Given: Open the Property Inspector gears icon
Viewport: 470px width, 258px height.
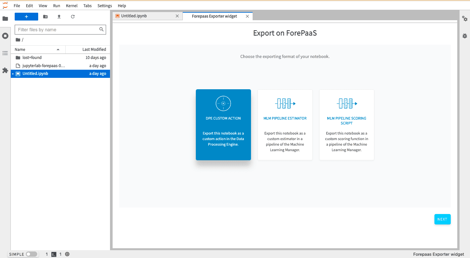Looking at the screenshot, I should click(465, 19).
